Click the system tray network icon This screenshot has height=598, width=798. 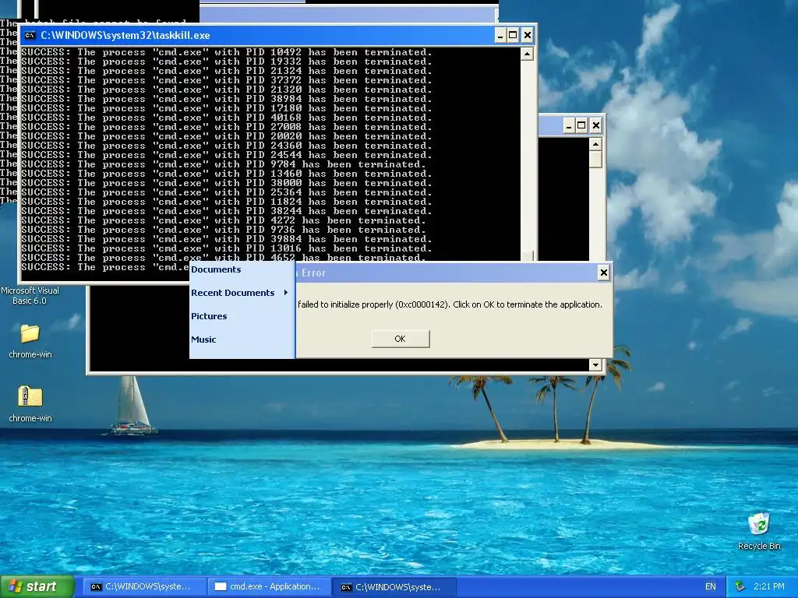coord(740,587)
